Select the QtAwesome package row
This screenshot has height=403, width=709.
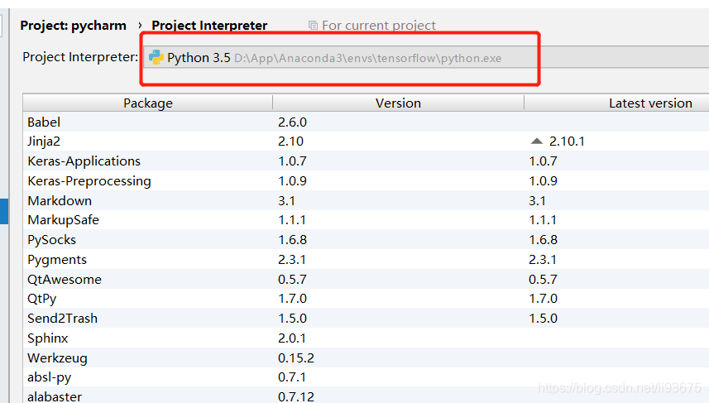(x=366, y=279)
